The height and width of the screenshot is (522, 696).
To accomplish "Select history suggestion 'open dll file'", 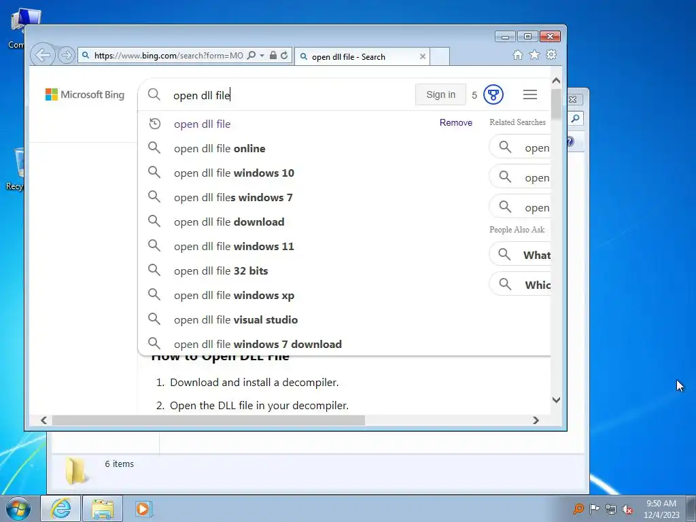I will tap(202, 124).
